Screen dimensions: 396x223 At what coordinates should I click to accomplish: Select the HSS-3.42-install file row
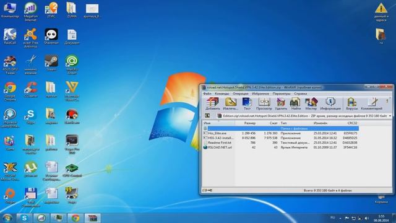click(x=280, y=138)
